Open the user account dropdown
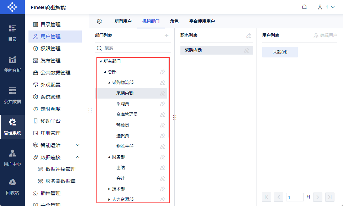 tap(327, 7)
